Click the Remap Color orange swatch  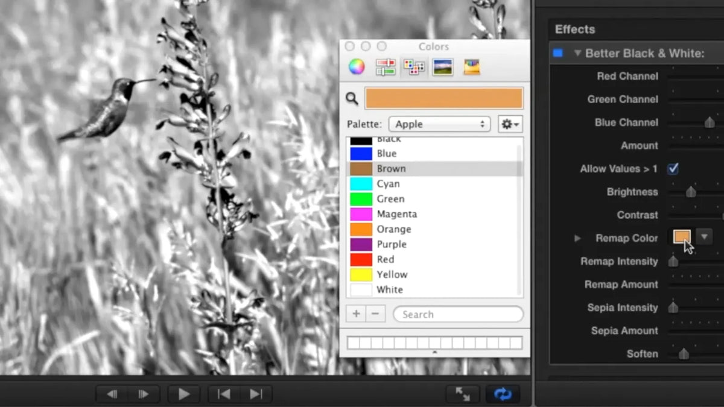pos(682,237)
